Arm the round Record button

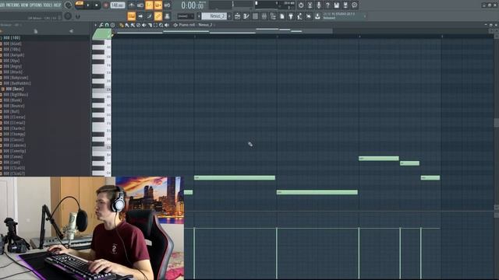106,5
